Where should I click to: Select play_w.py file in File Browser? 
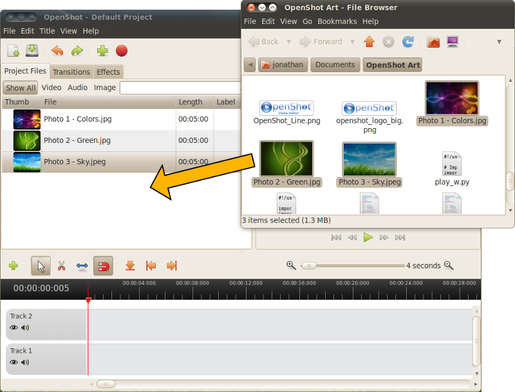coord(452,169)
